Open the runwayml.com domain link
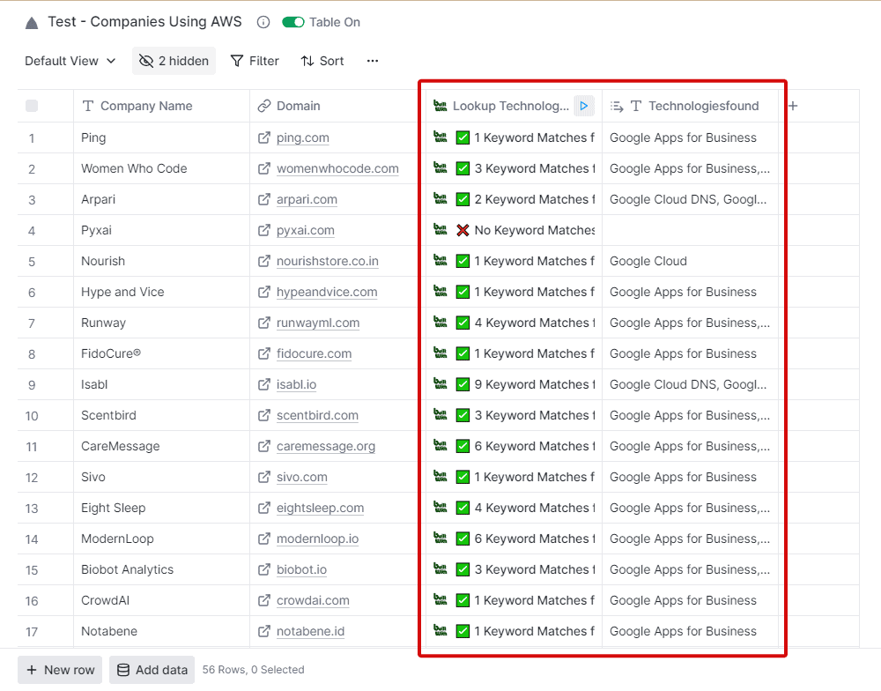This screenshot has height=691, width=881. tap(317, 323)
